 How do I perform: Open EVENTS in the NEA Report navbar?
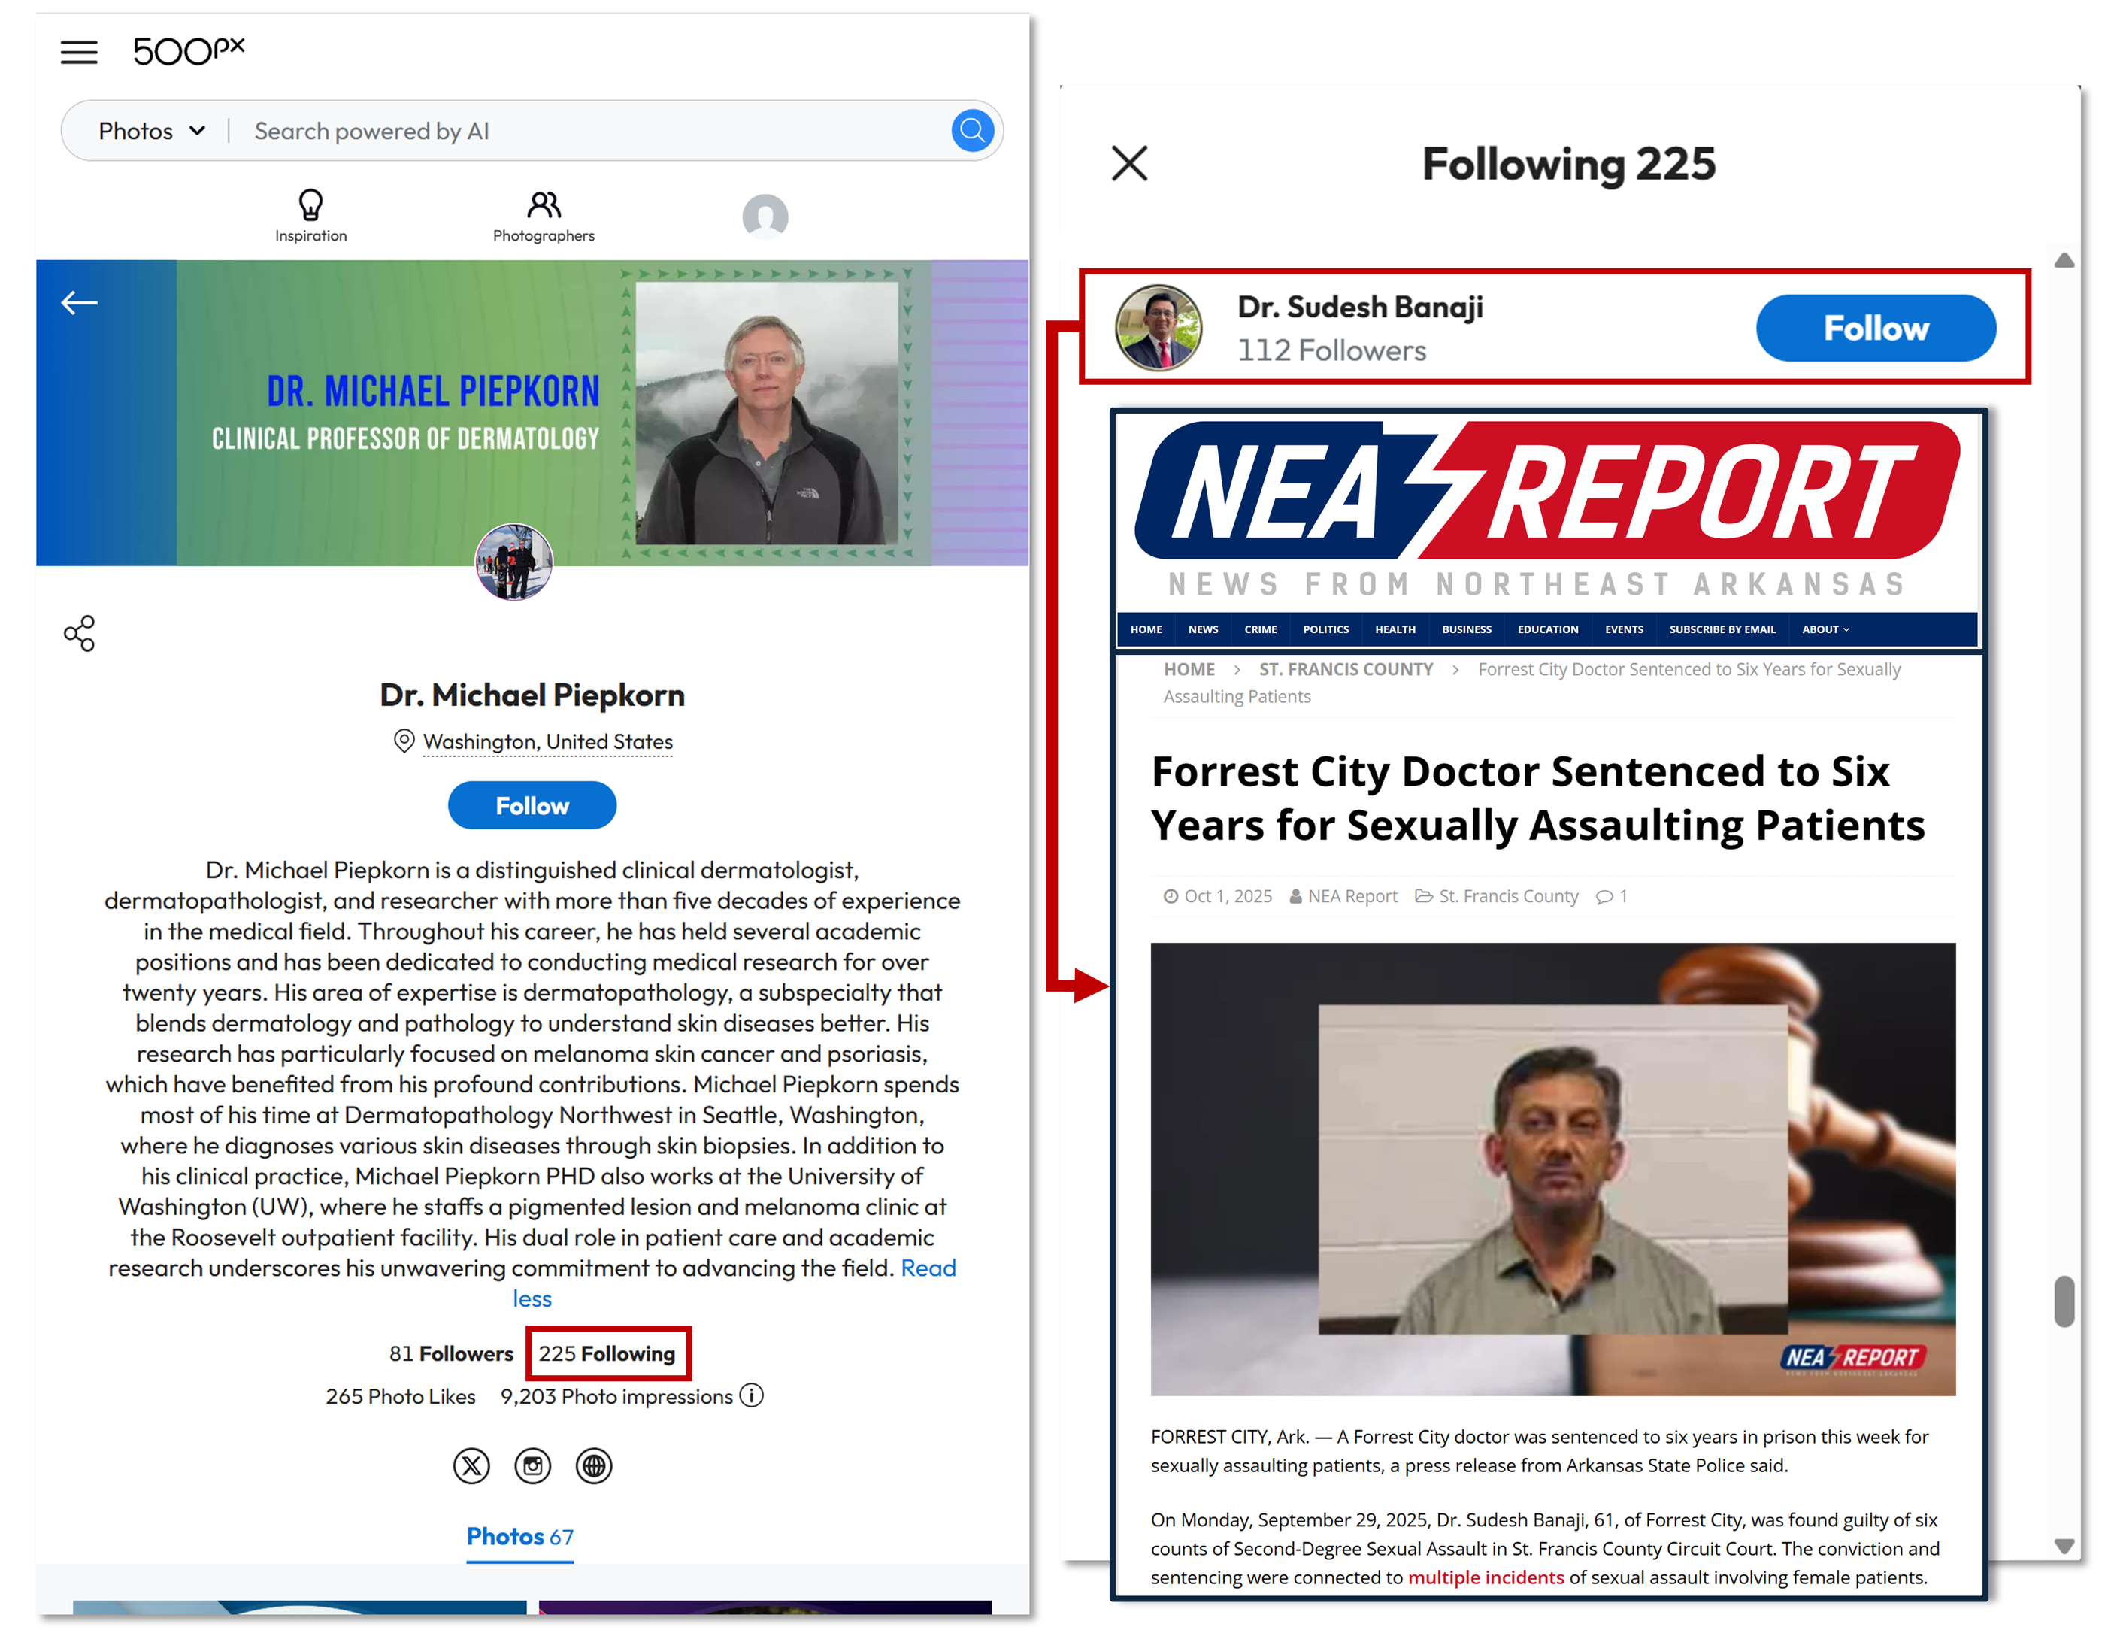coord(1624,629)
